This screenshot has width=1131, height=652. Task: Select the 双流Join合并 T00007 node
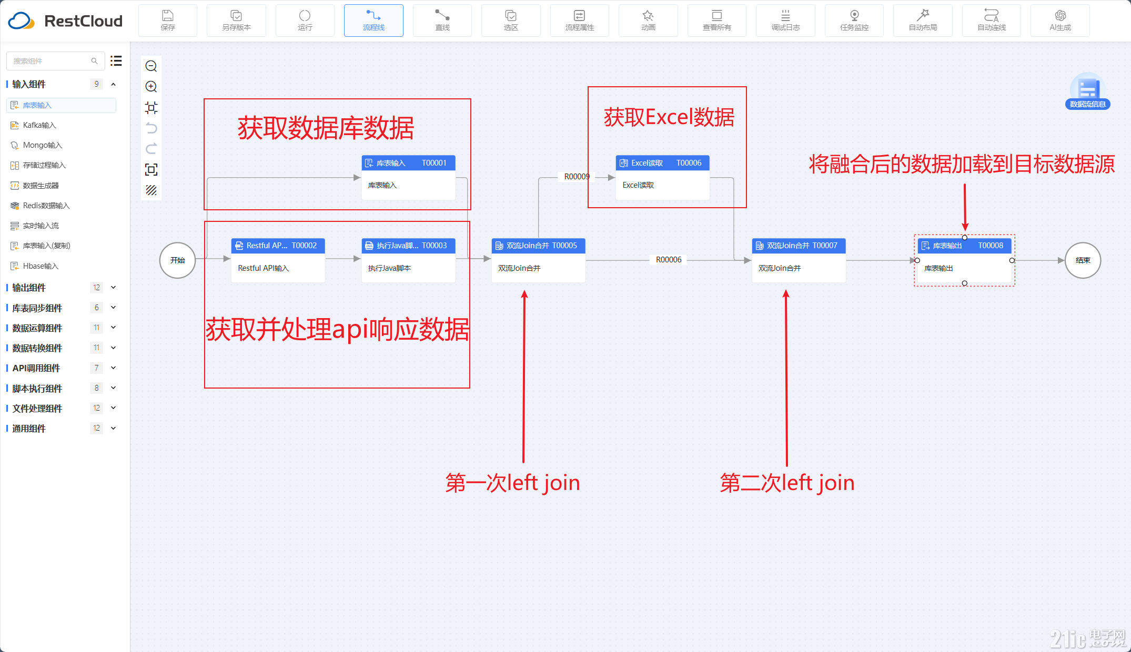(799, 260)
